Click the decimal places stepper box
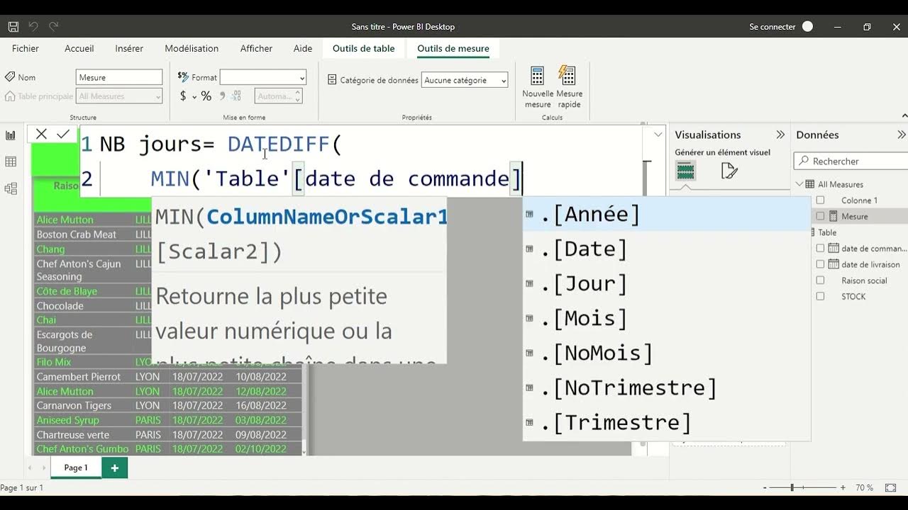The height and width of the screenshot is (510, 908). (x=279, y=96)
